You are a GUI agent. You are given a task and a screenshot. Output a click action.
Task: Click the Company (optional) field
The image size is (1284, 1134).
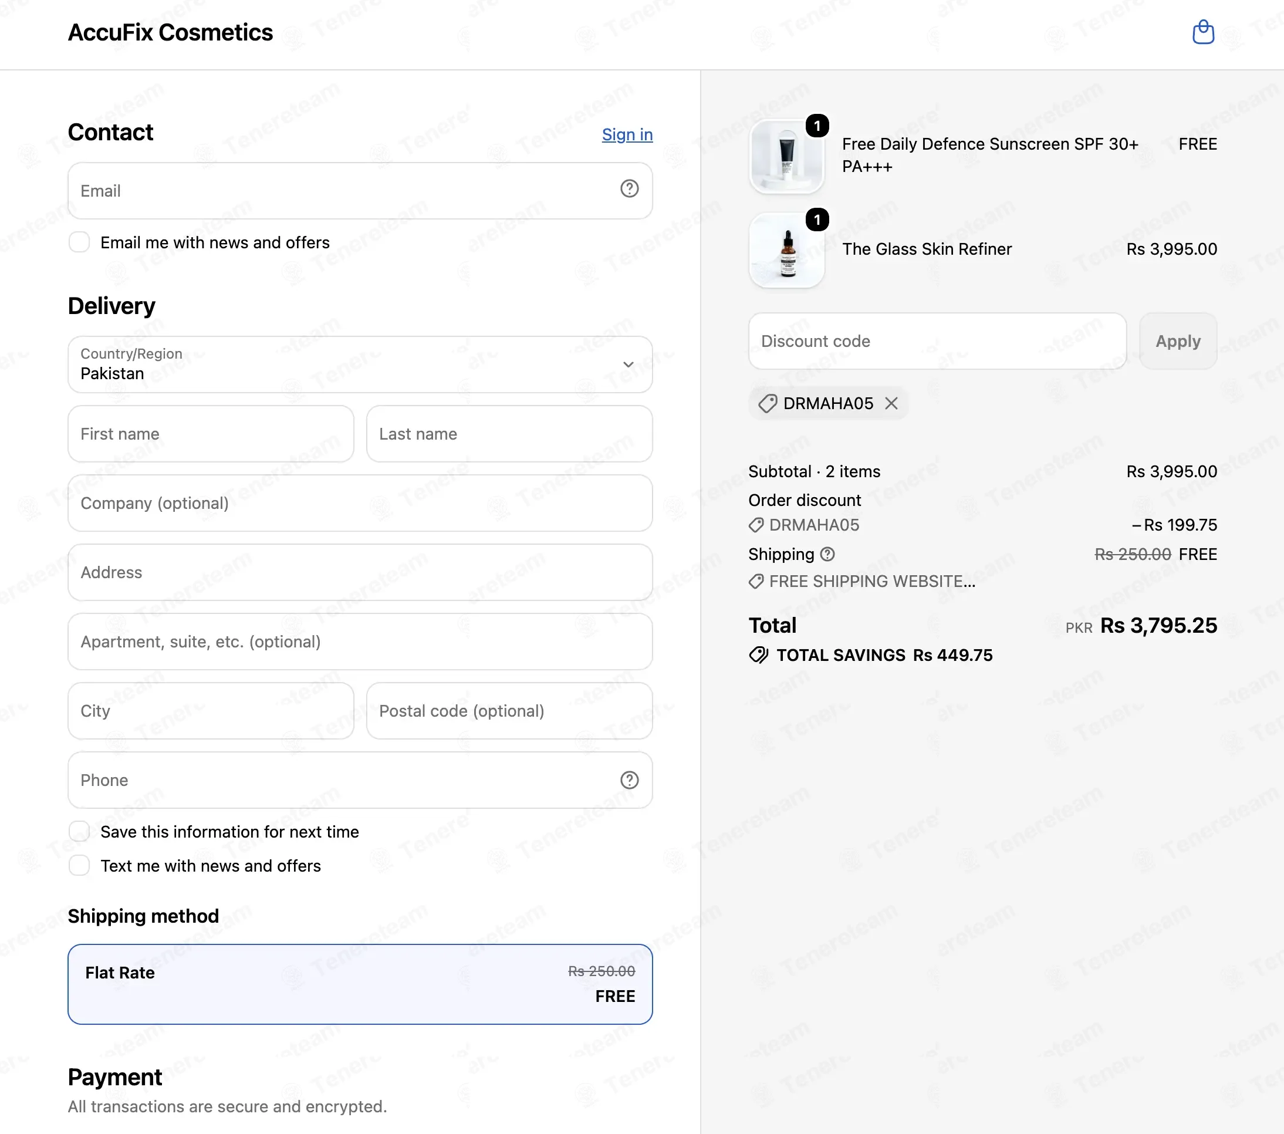(x=360, y=503)
